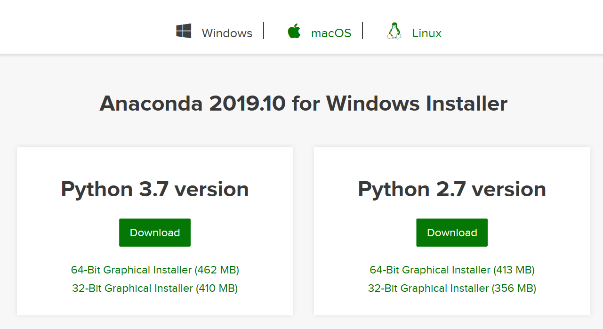Switch to the macOS tab

coord(331,32)
